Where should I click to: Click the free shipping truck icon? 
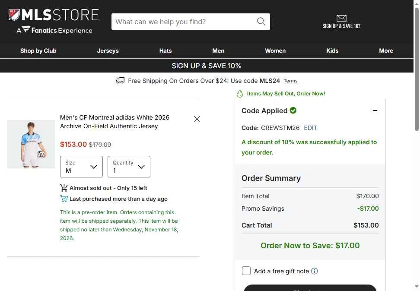tap(120, 81)
